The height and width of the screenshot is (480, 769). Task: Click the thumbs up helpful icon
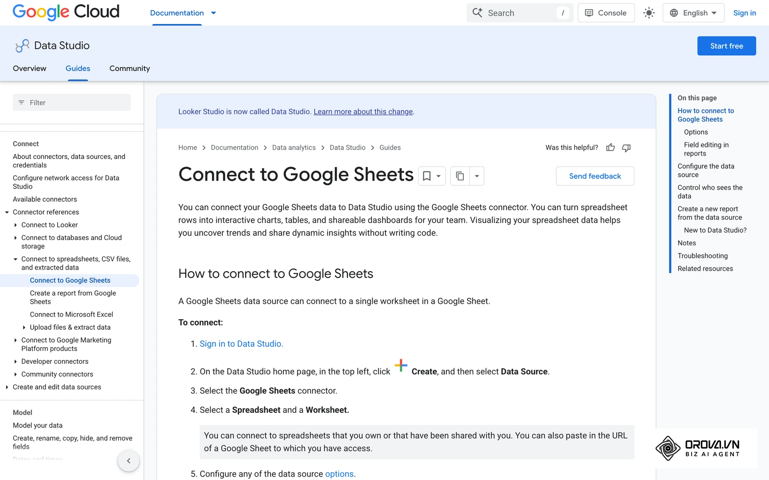coord(610,147)
